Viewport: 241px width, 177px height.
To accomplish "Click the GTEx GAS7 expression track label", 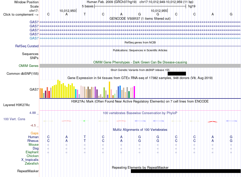I will 34,89.
